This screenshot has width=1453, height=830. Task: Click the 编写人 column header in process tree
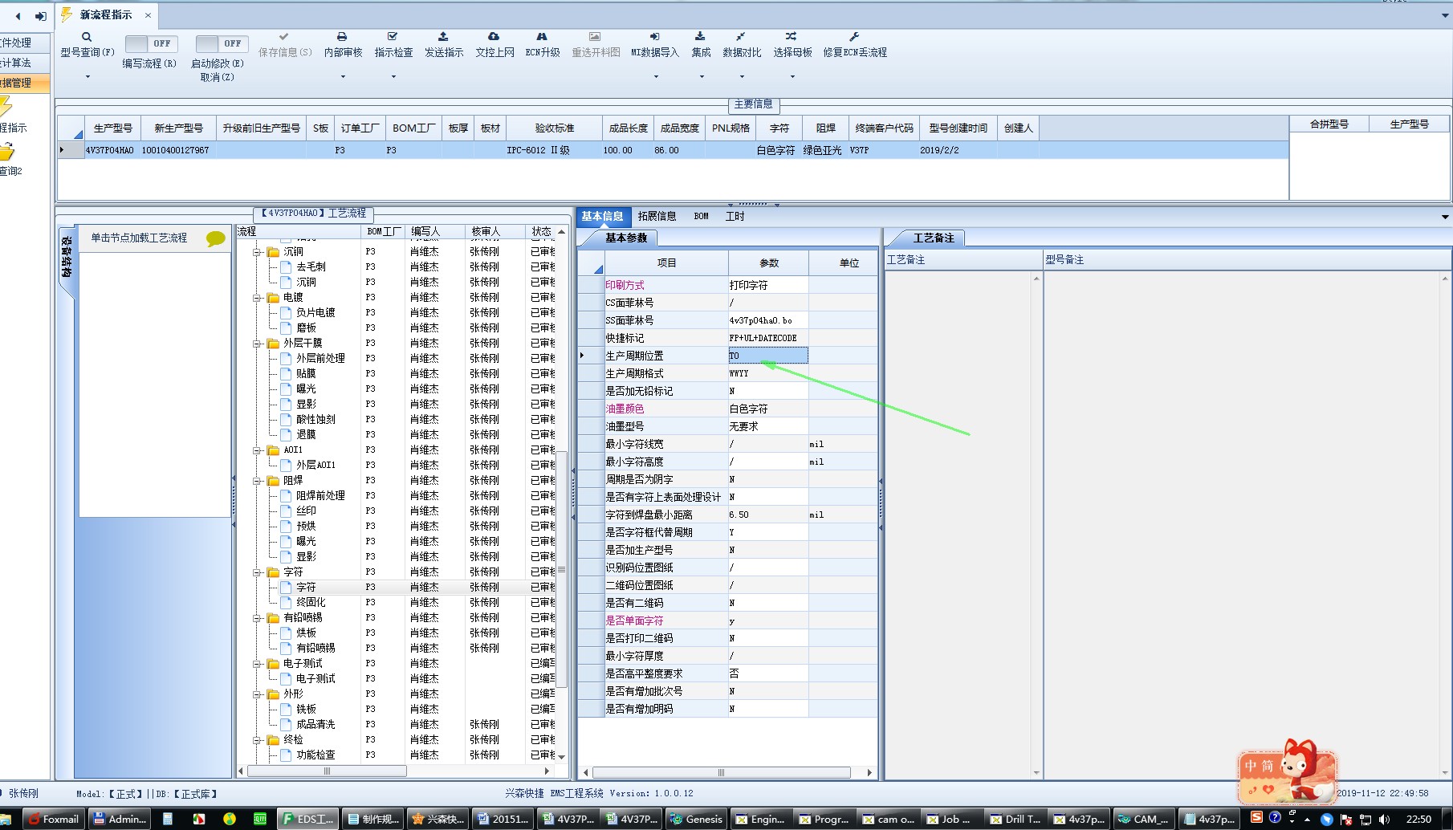click(434, 231)
